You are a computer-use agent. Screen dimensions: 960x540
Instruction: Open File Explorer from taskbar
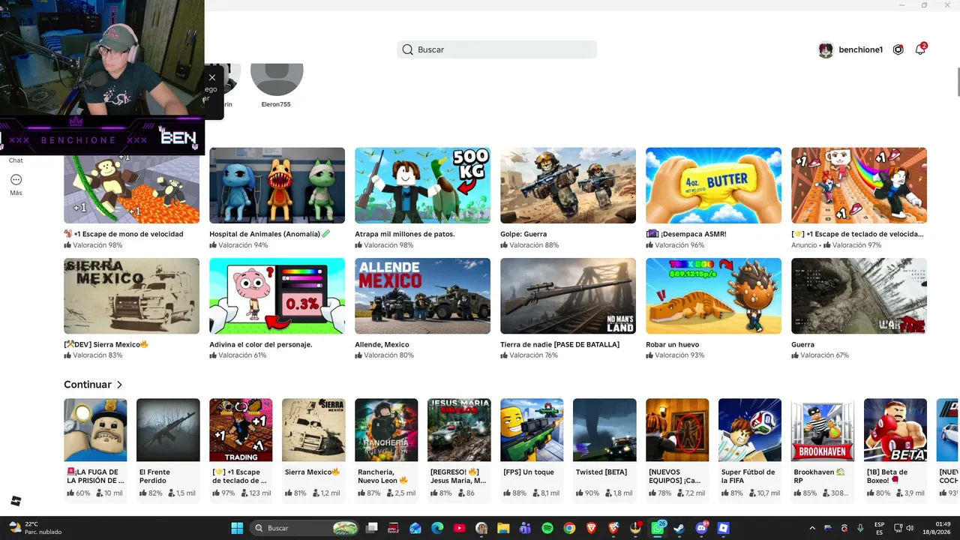point(503,528)
